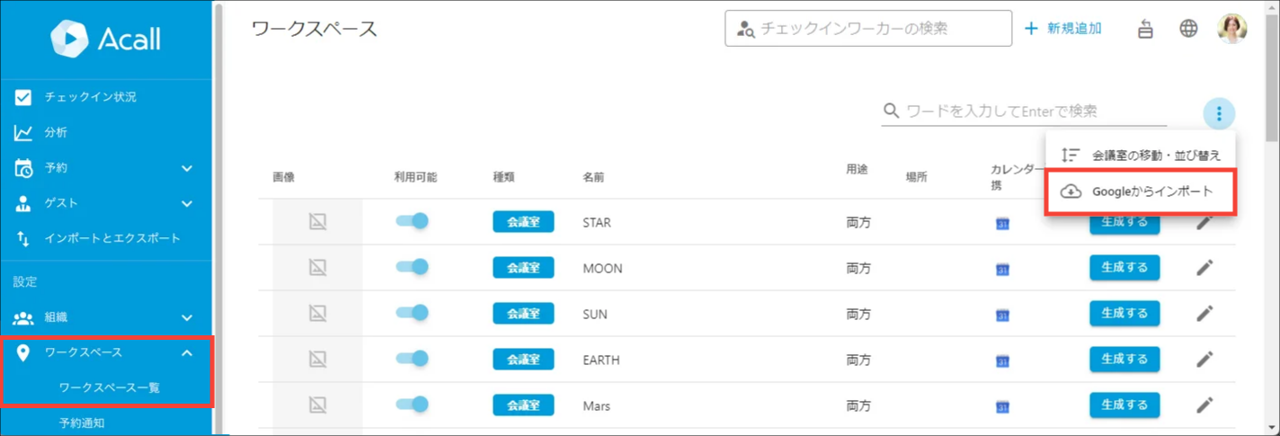Click the 新規追加 button
This screenshot has width=1280, height=436.
point(1063,29)
